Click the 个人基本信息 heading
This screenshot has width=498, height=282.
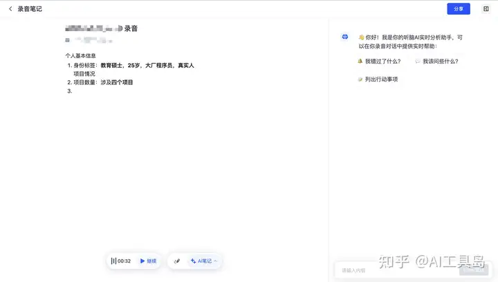coord(81,55)
